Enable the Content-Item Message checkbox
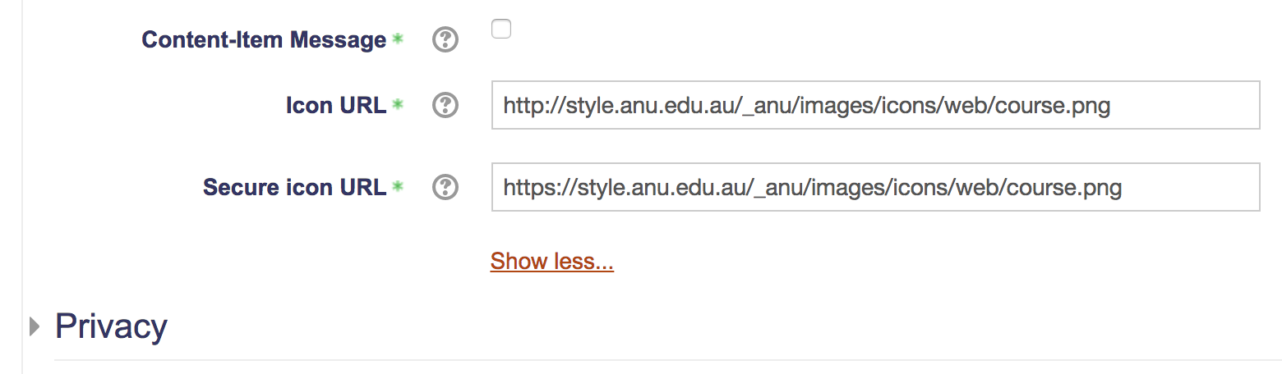 point(501,30)
